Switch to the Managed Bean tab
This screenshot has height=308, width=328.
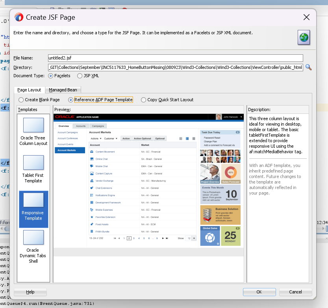click(63, 90)
